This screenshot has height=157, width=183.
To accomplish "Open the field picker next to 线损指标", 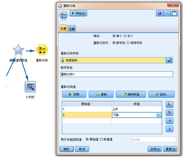I will click(x=170, y=60).
